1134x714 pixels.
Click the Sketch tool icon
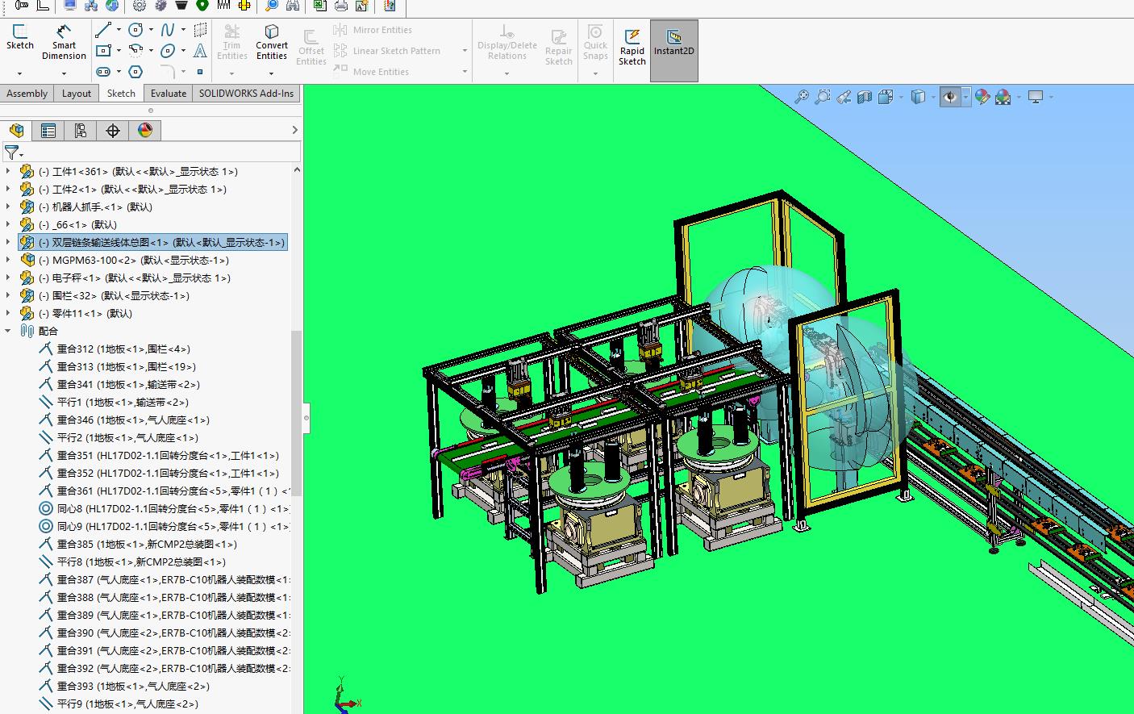20,37
